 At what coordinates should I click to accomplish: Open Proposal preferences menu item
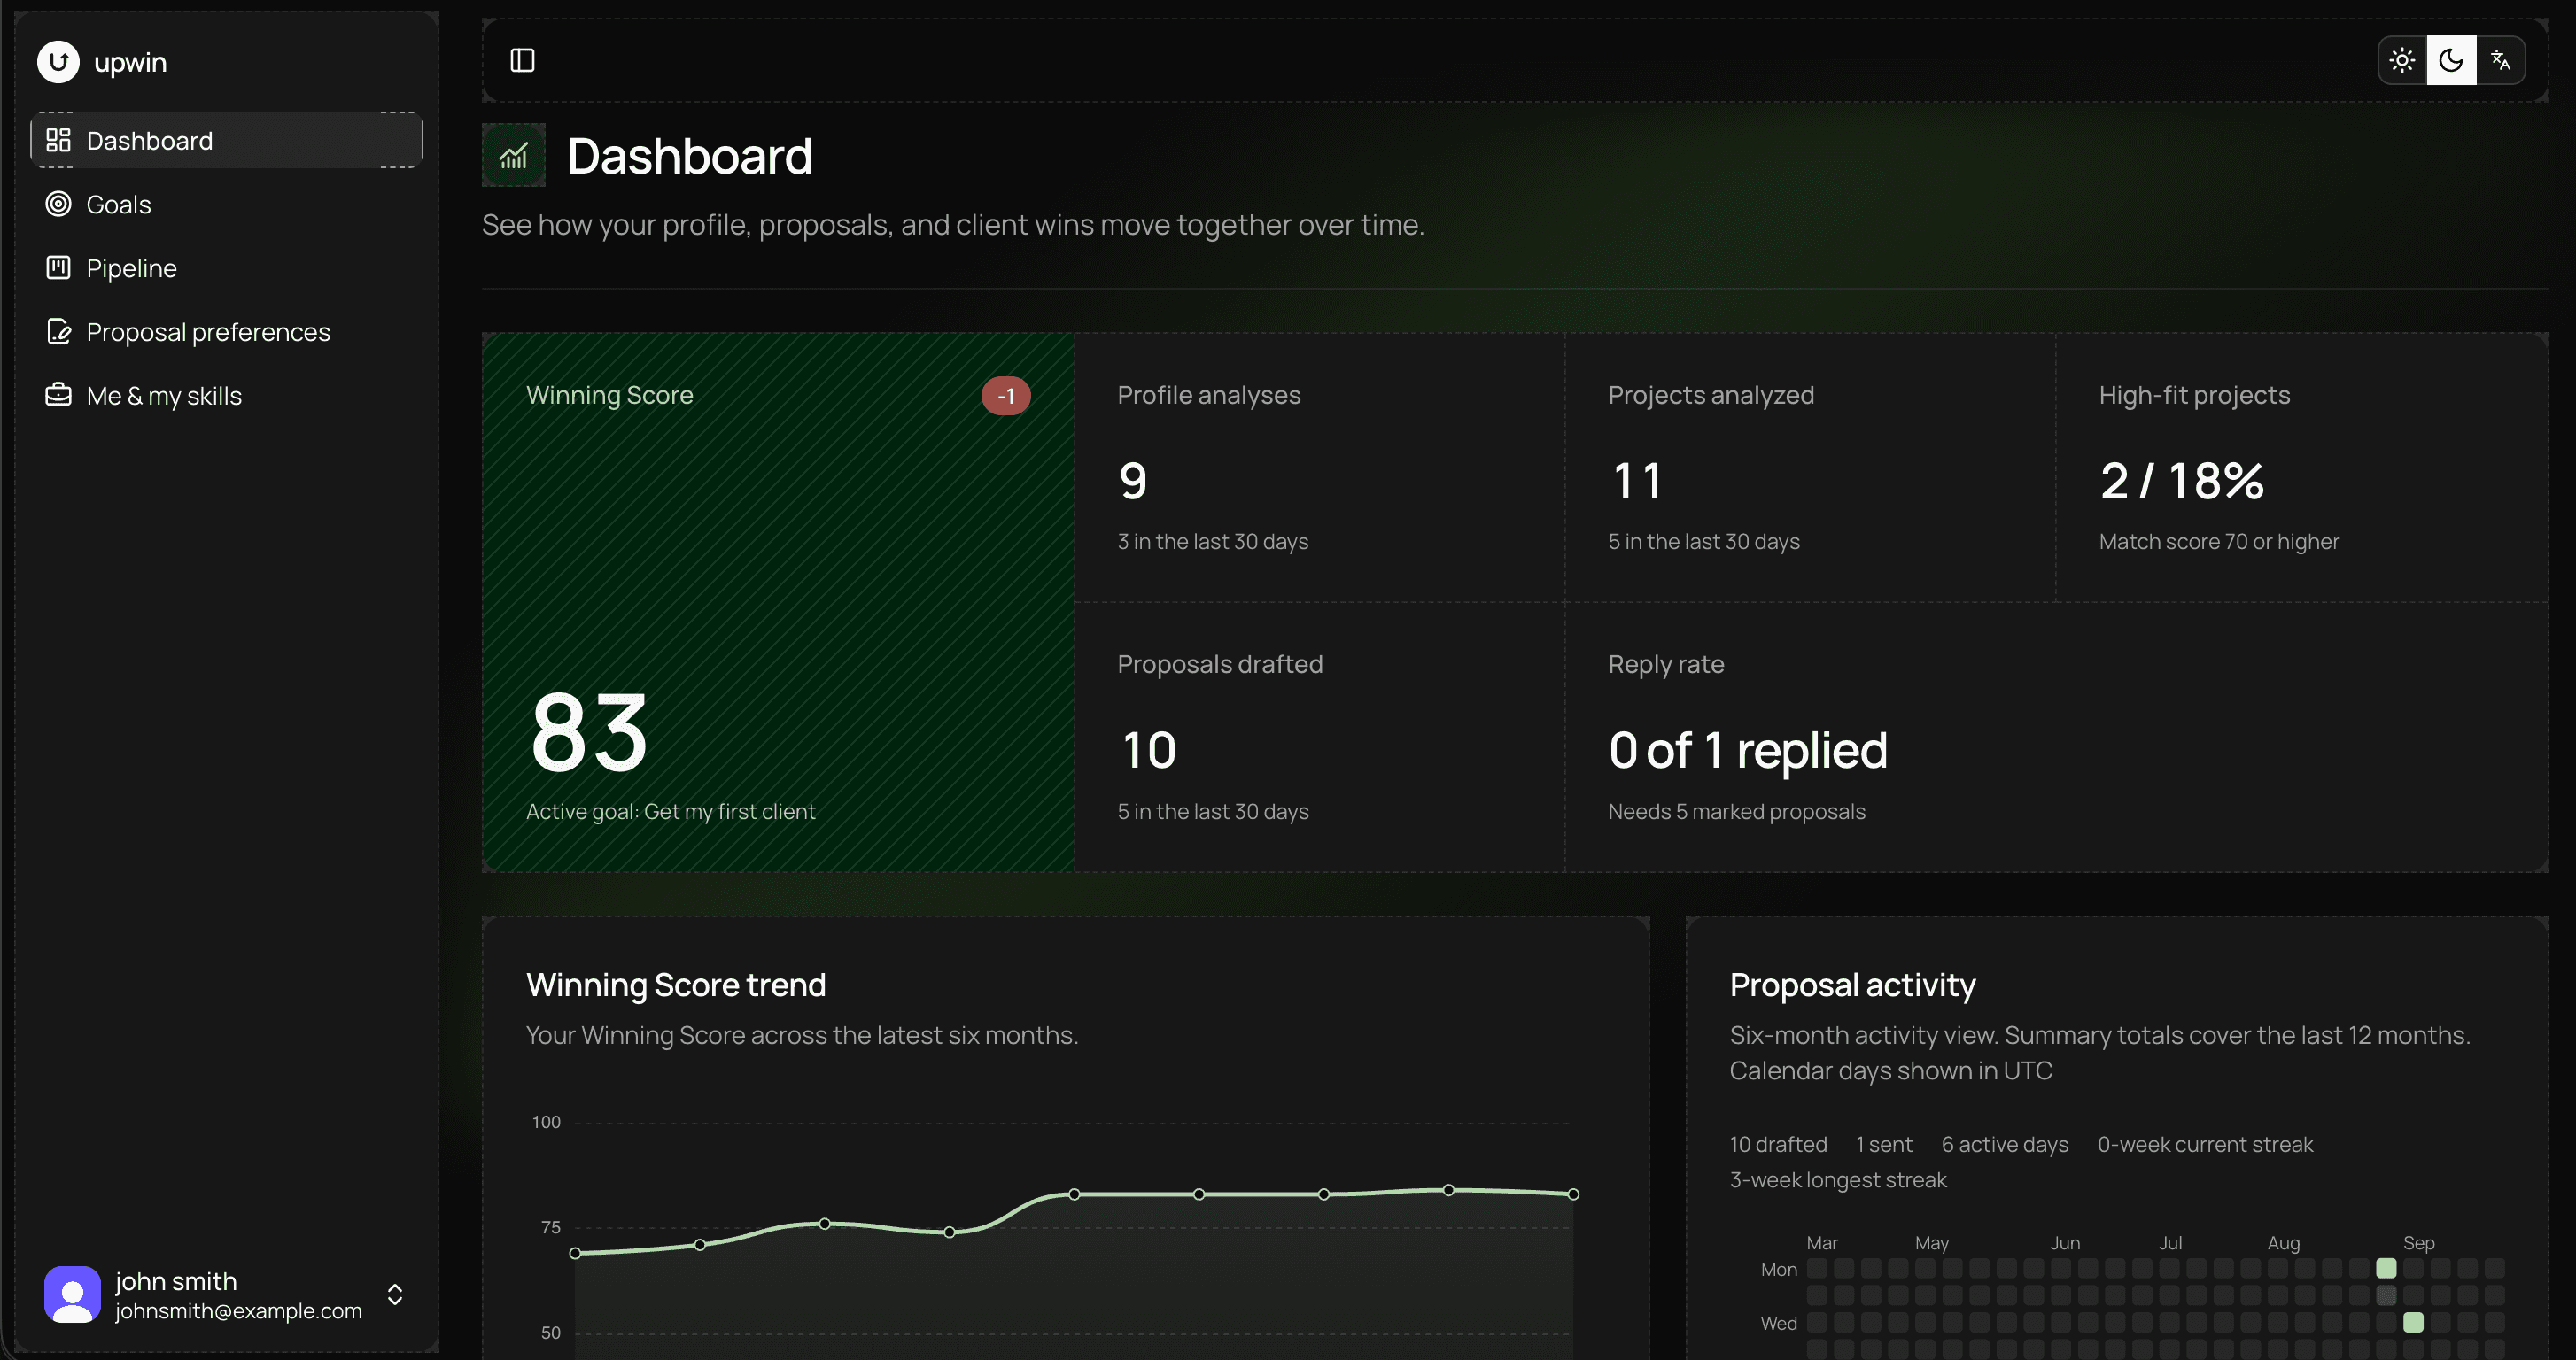227,332
